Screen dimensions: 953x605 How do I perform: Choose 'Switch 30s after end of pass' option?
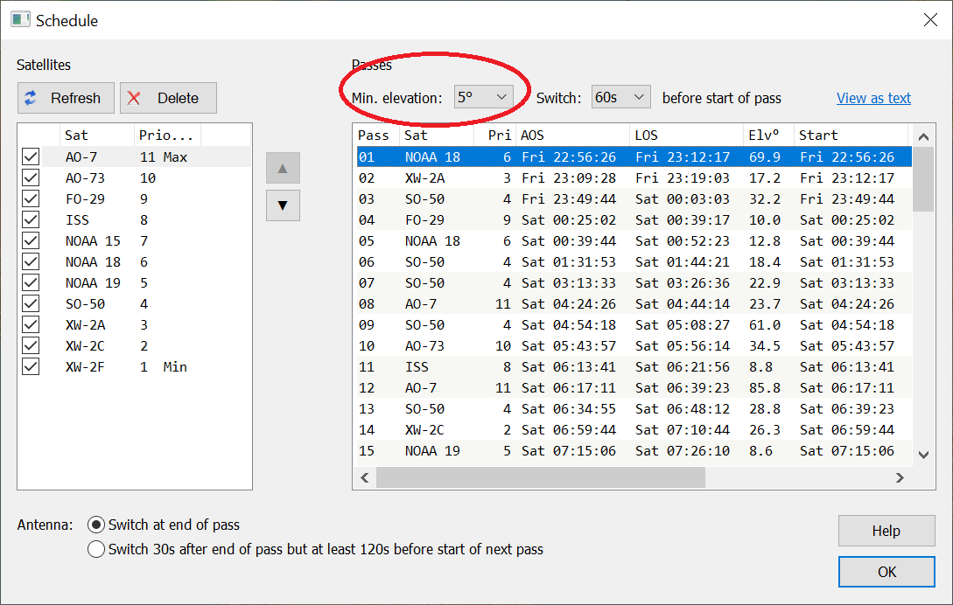click(x=97, y=550)
